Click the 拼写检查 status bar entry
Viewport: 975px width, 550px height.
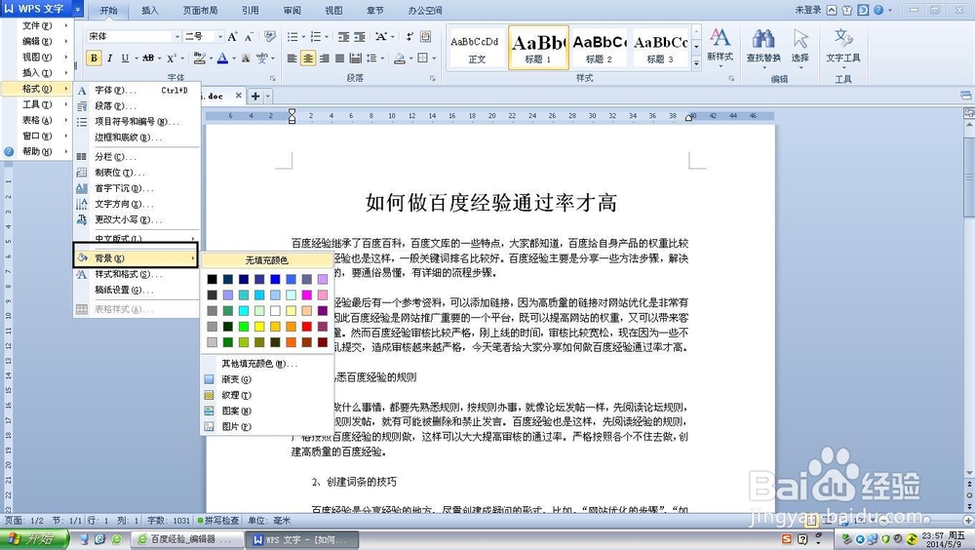click(x=218, y=520)
